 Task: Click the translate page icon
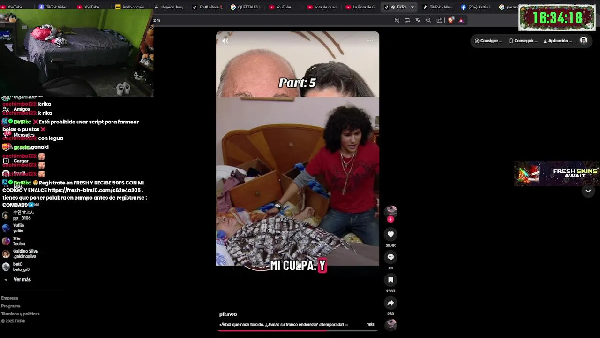[418, 20]
